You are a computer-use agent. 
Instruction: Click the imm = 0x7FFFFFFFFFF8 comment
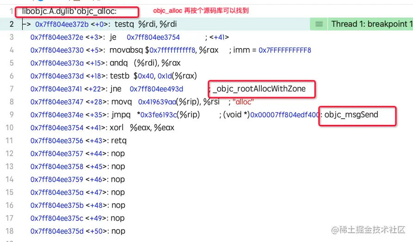(272, 50)
